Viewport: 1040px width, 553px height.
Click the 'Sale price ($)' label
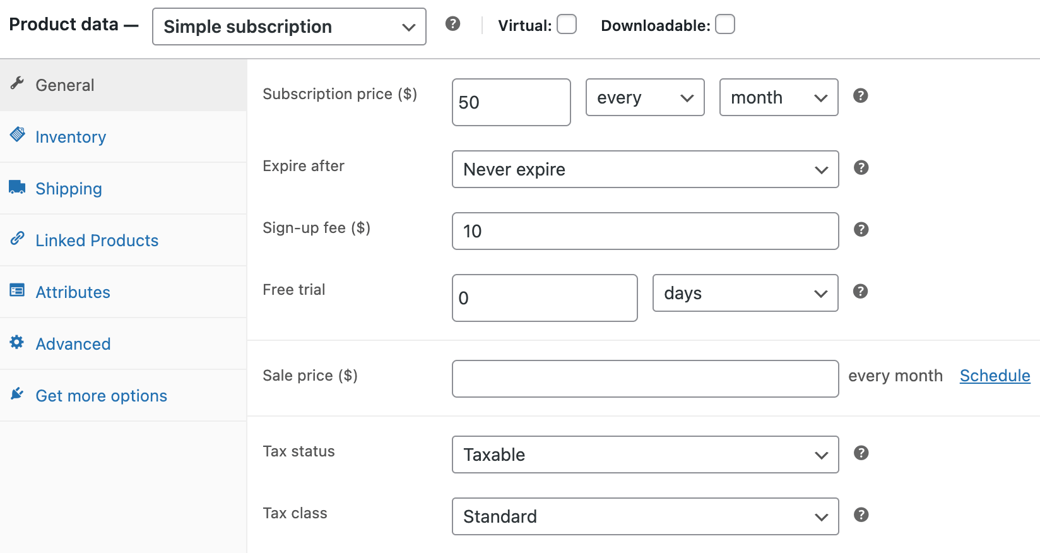click(310, 376)
